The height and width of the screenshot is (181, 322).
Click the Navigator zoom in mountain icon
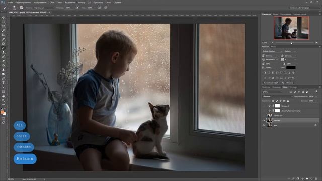pyautogui.click(x=316, y=43)
